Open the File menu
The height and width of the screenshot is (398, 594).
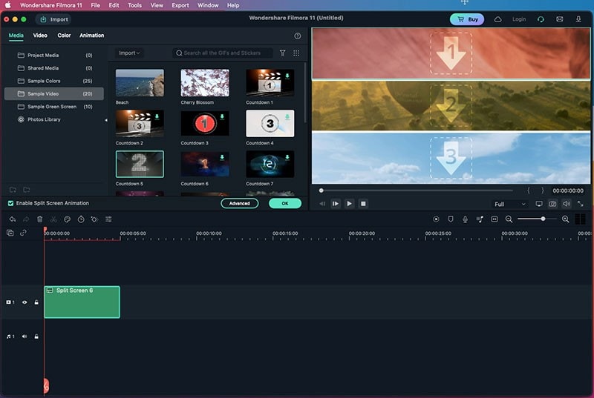(x=96, y=5)
